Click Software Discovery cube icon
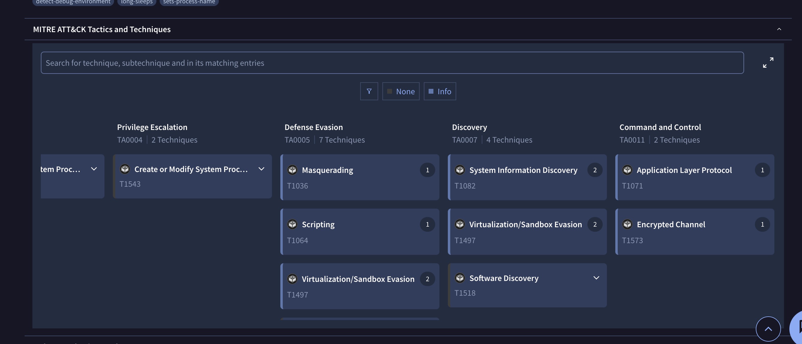 pyautogui.click(x=460, y=278)
